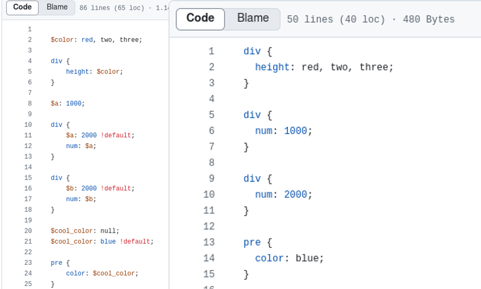Click '!default' on the '$a: 2000' line
This screenshot has width=481, height=289.
pyautogui.click(x=115, y=135)
